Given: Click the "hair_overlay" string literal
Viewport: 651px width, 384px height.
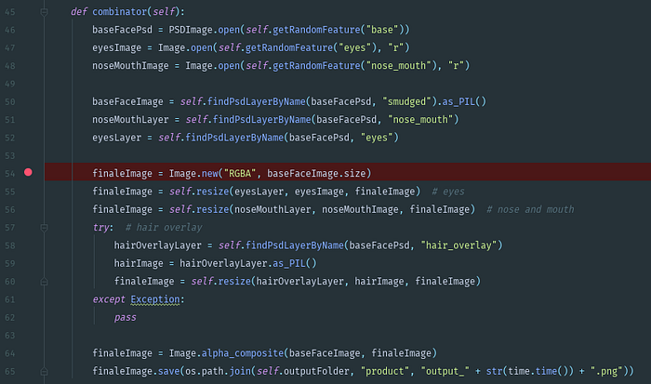Looking at the screenshot, I should coord(460,245).
